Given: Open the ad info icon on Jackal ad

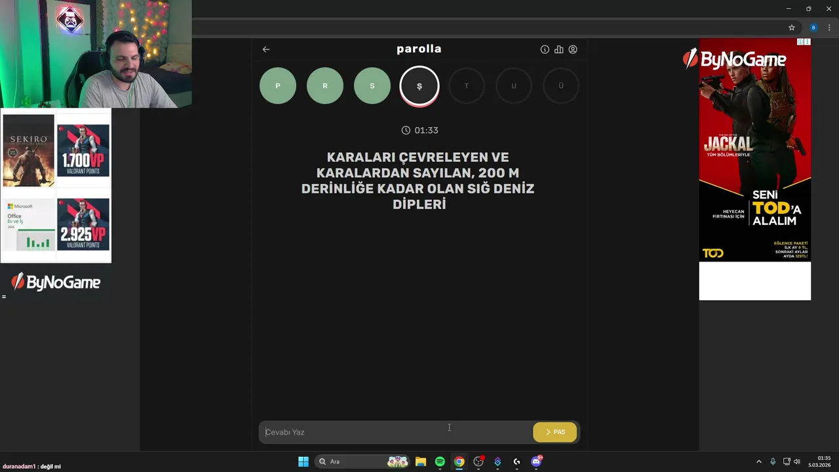Looking at the screenshot, I should pyautogui.click(x=800, y=42).
